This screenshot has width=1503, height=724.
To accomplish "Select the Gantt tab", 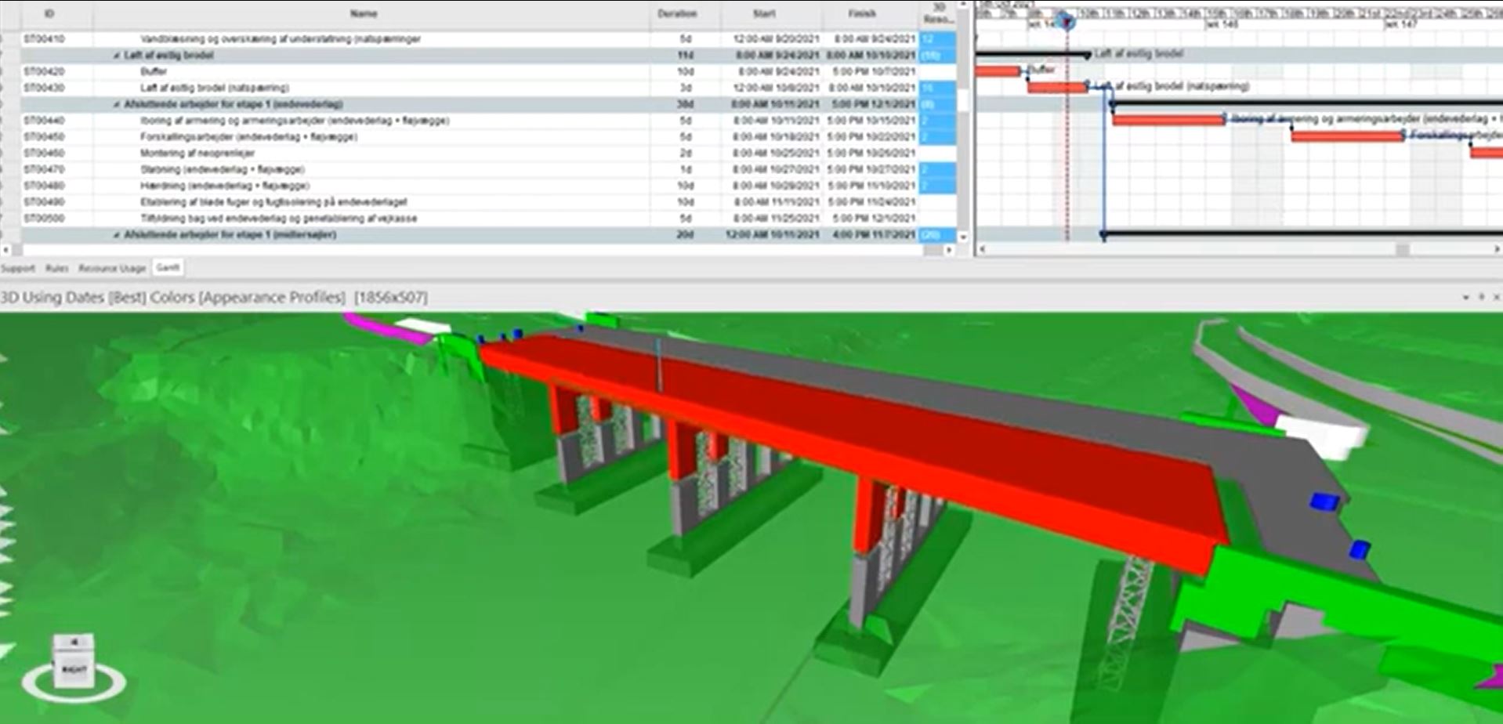I will coord(168,267).
